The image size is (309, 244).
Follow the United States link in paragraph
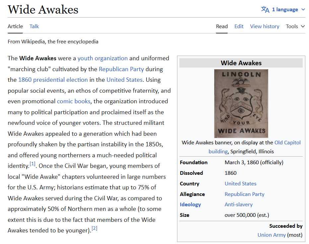124,80
